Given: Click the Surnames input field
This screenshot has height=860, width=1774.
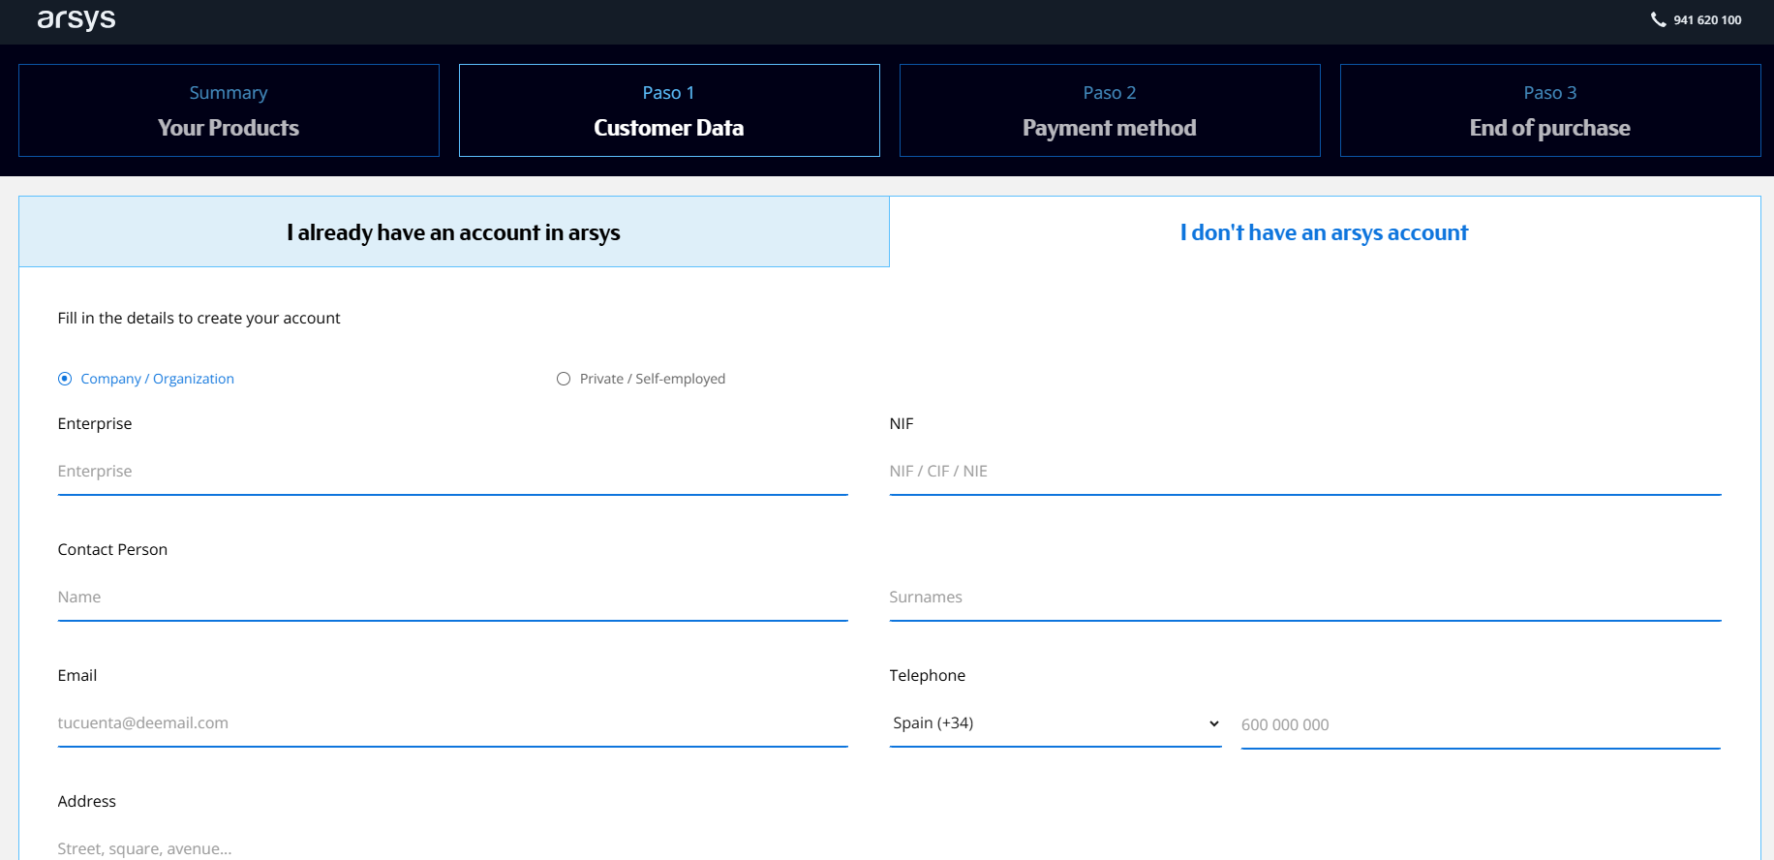Looking at the screenshot, I should tap(1305, 598).
